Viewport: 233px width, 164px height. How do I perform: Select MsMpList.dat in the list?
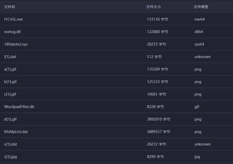tap(16, 132)
